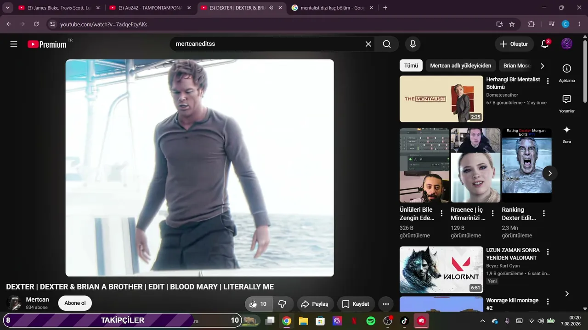Click the Chrome address bar URL
The image size is (588, 330).
(104, 24)
